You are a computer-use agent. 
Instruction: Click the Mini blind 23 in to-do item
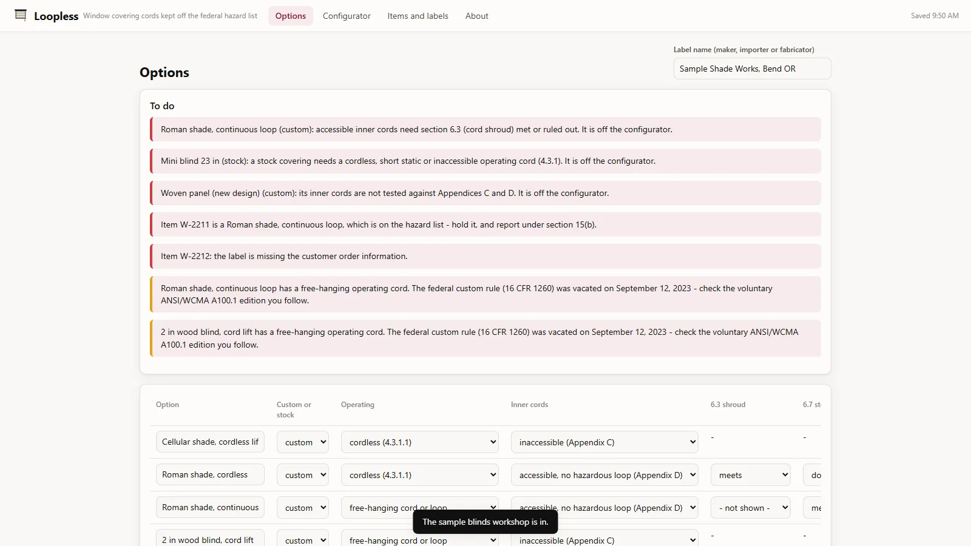coord(486,161)
